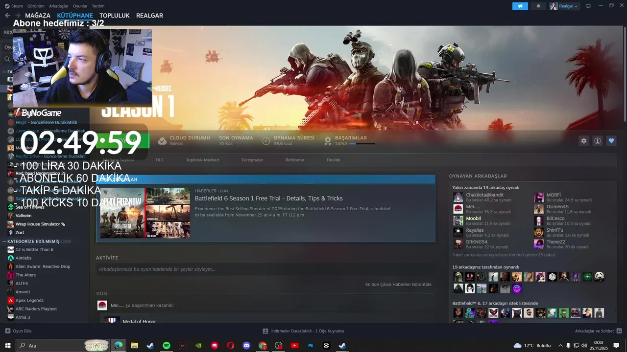Viewport: 627px width, 352px height.
Task: Select Valheim in library
Action: [24, 216]
